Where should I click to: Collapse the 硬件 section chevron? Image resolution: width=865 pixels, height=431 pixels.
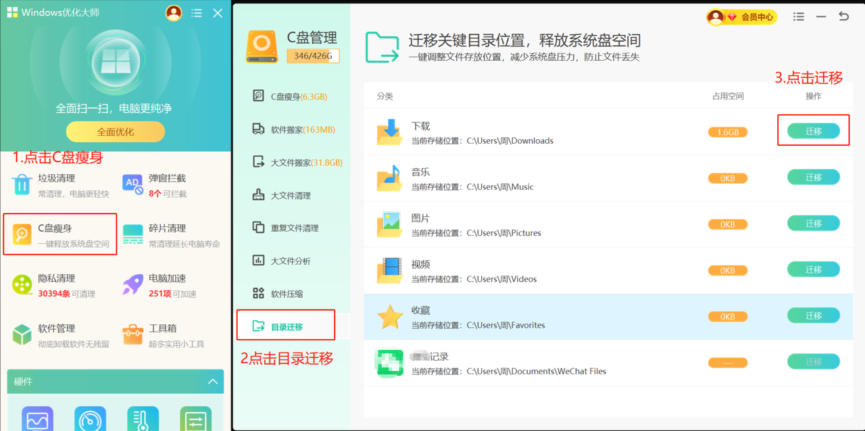[213, 382]
